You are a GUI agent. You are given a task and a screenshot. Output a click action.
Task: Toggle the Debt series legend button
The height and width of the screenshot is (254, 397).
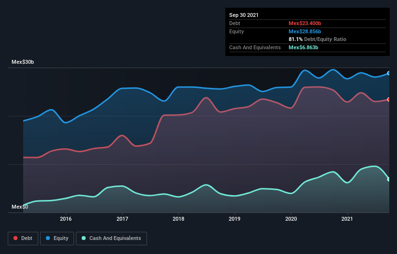[x=23, y=239]
